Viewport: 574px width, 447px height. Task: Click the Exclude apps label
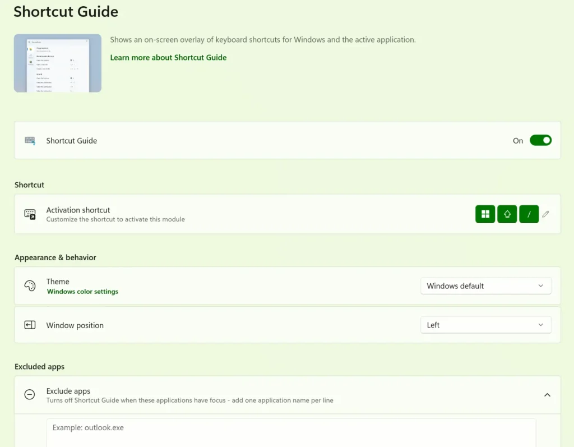68,391
